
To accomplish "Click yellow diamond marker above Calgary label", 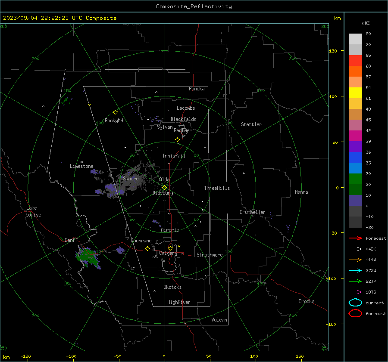I will coord(170,248).
